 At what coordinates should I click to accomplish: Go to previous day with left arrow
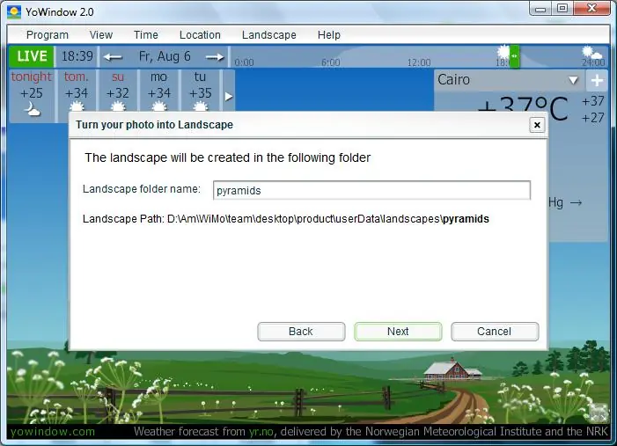coord(113,57)
